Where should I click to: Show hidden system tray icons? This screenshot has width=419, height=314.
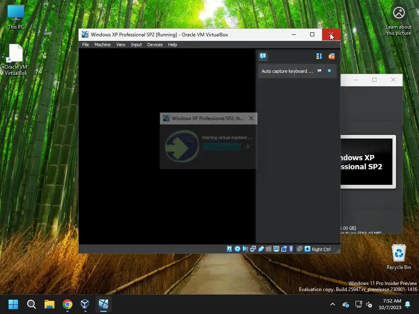coord(333,304)
